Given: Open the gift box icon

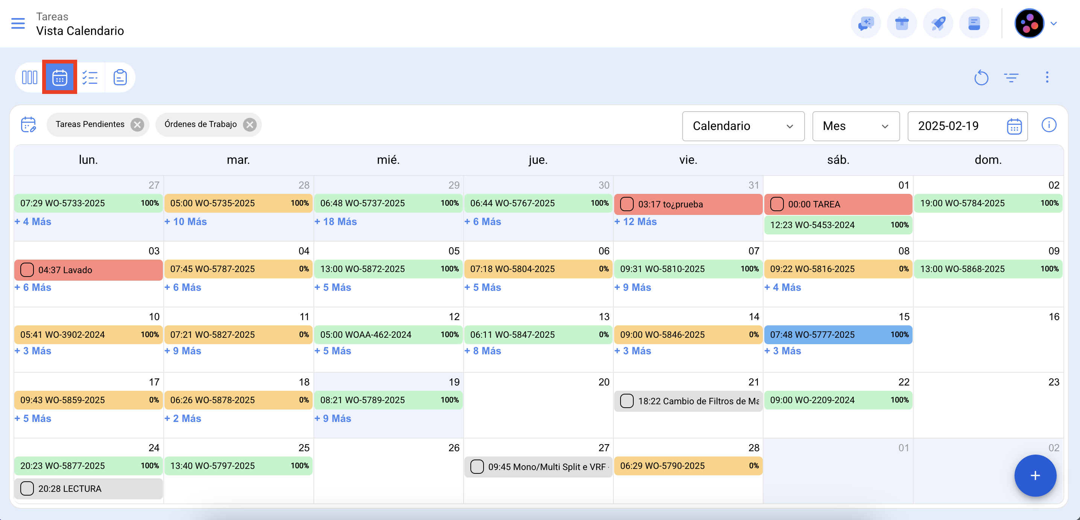Looking at the screenshot, I should click(x=901, y=23).
